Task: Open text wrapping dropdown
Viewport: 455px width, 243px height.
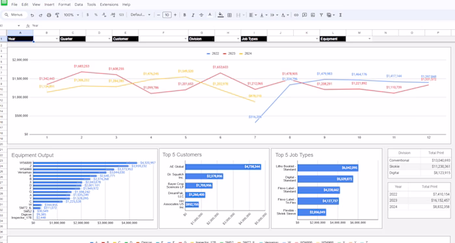Action: point(274,15)
